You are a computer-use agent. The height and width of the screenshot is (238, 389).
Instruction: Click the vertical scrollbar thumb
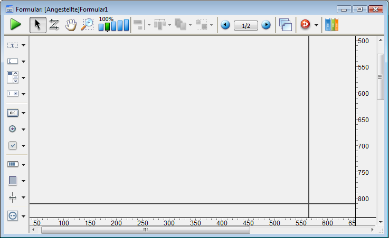pyautogui.click(x=380, y=76)
